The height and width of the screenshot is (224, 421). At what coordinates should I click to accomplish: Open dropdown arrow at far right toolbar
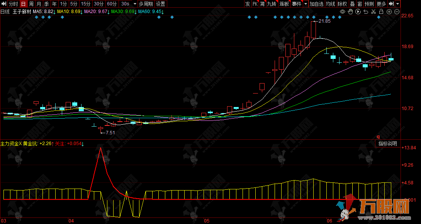[x=398, y=4]
